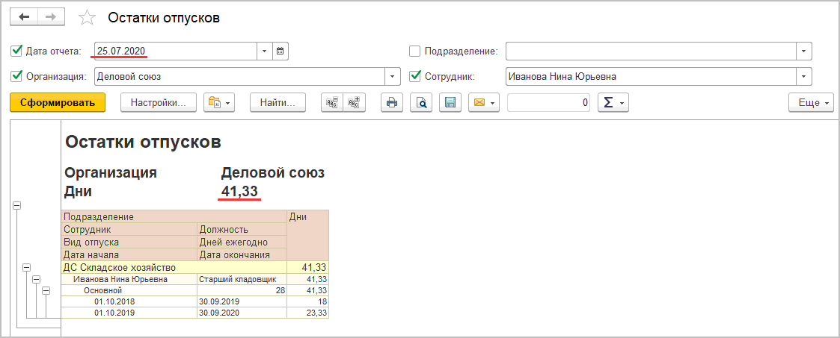The height and width of the screenshot is (338, 840).
Task: Open print preview with magnifier icon
Action: [421, 103]
